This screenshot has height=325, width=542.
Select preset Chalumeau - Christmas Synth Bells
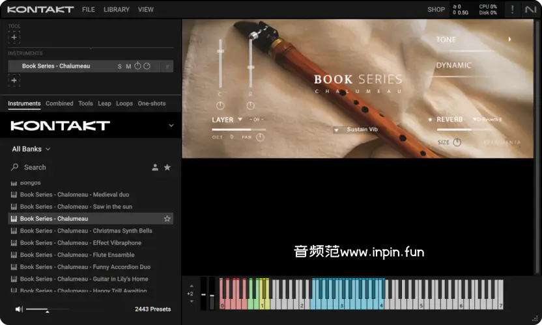[x=91, y=231]
